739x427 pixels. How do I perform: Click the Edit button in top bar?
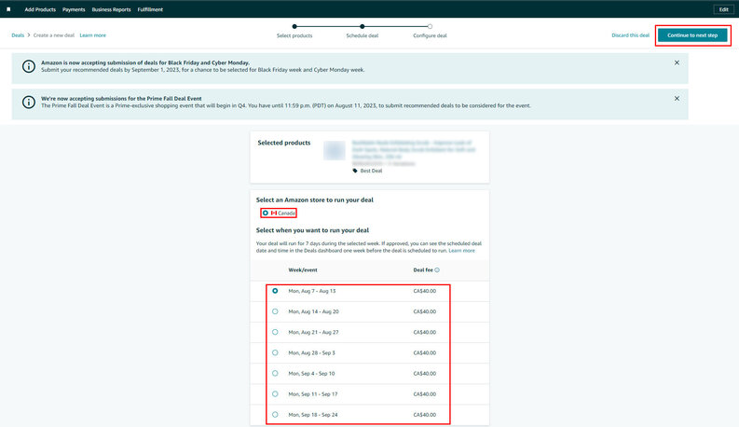point(723,9)
